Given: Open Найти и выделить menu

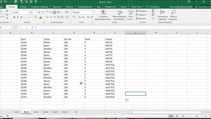Looking at the screenshot, I should 173,15.
